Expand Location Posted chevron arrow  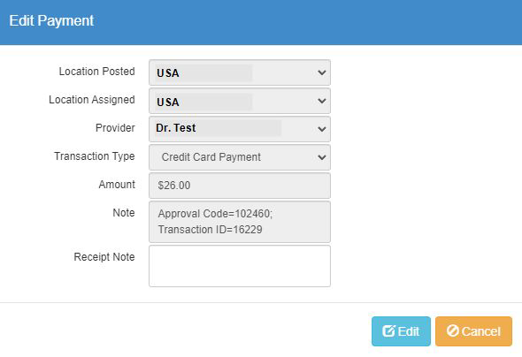pyautogui.click(x=321, y=72)
